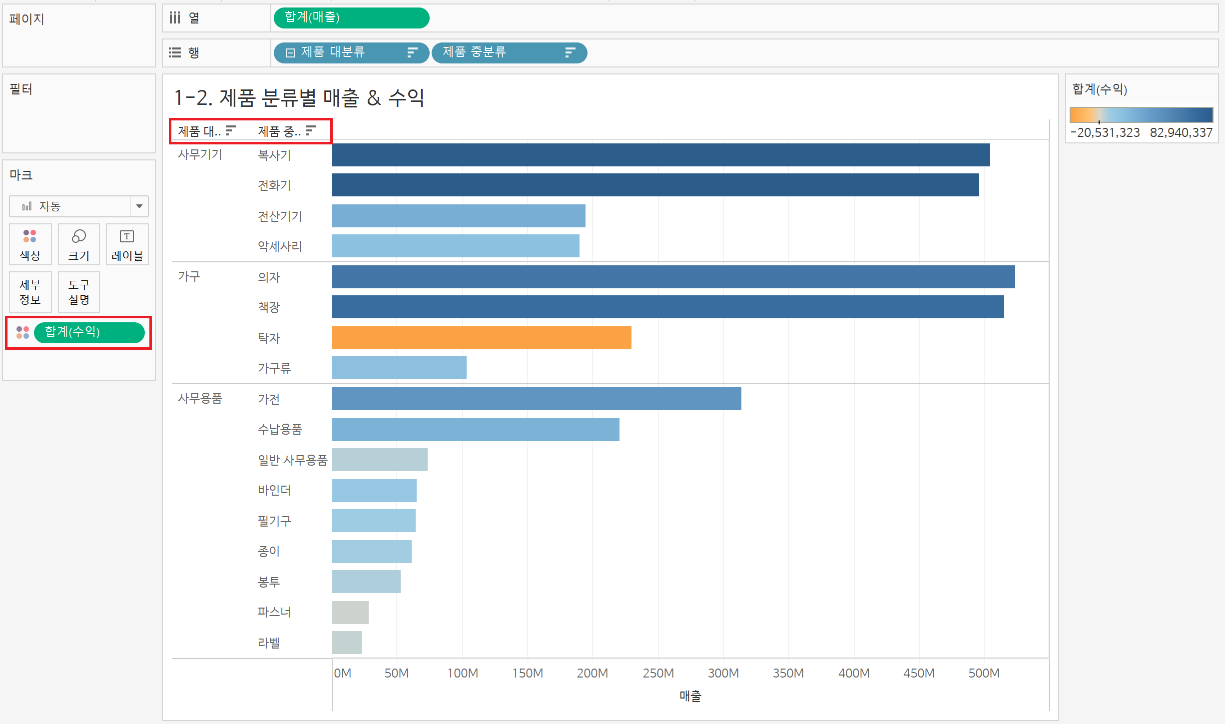Open the 자동 mark type dropdown
Viewport: 1225px width, 724px height.
[139, 206]
